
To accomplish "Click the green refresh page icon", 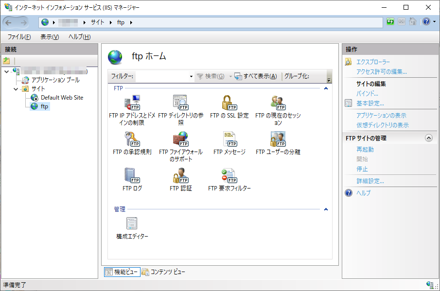I will coord(390,21).
